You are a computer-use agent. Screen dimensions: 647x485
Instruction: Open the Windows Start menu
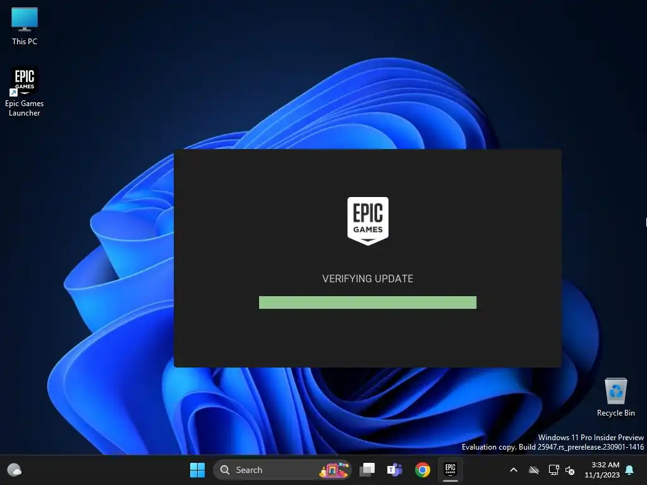pos(197,470)
